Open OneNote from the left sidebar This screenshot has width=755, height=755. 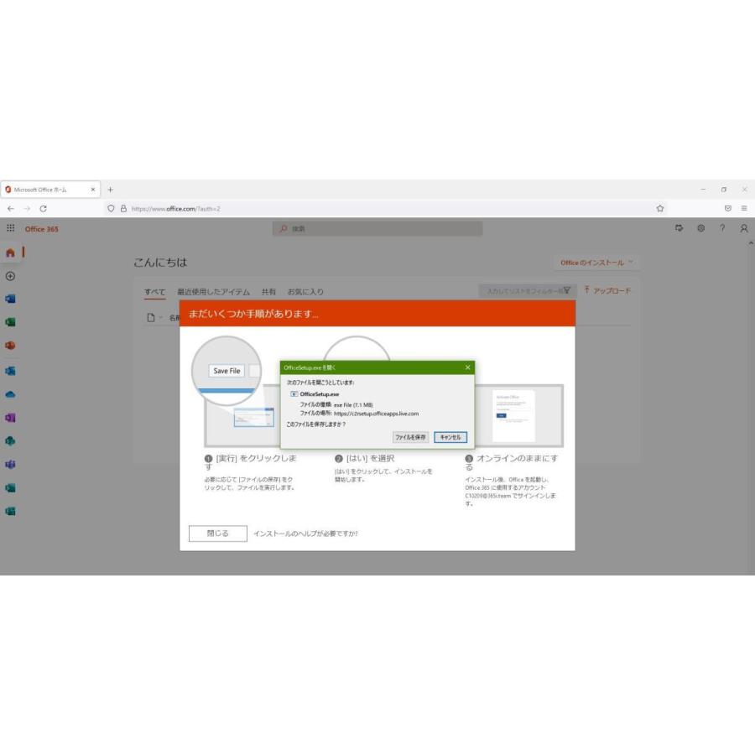[10, 418]
